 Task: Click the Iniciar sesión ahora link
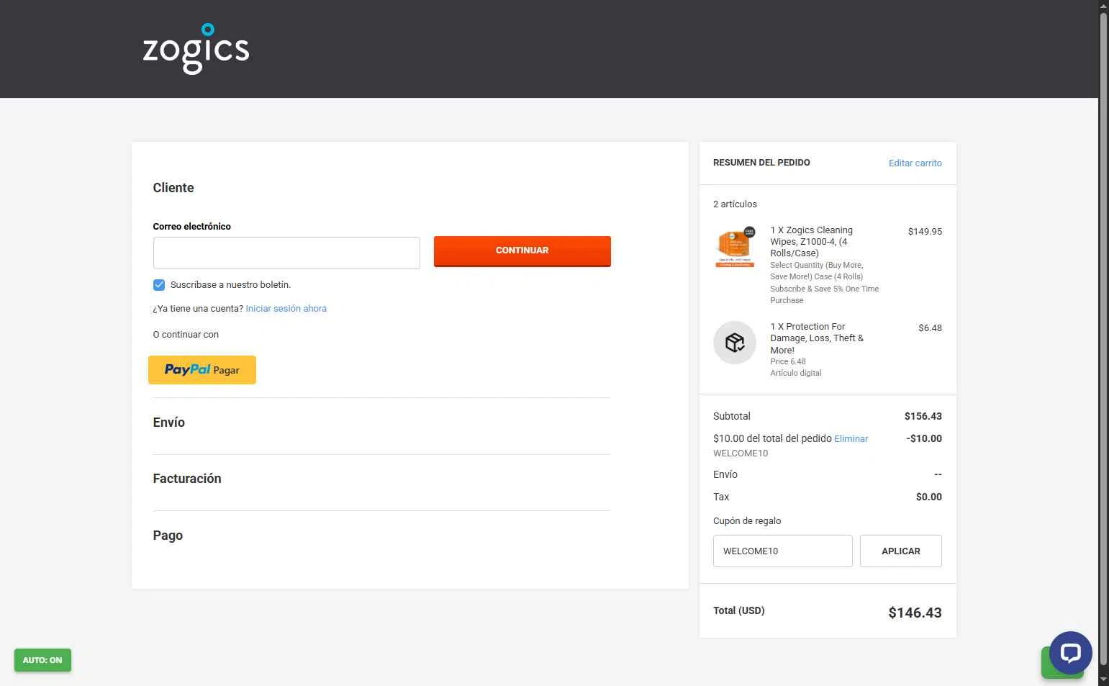286,309
